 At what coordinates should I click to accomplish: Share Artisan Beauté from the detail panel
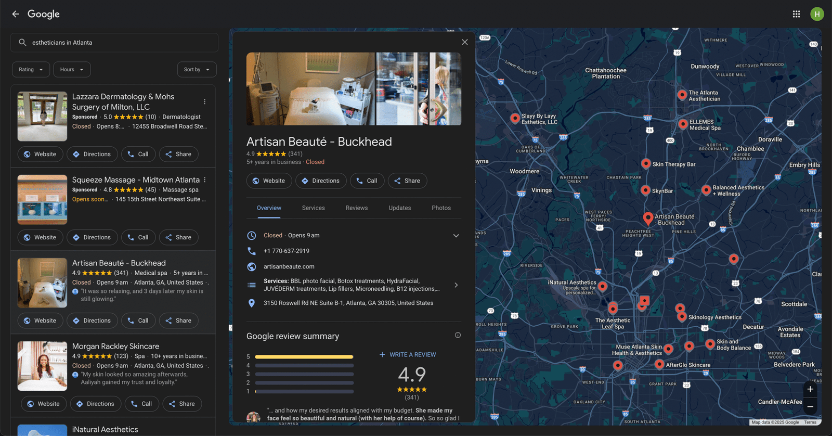[407, 181]
